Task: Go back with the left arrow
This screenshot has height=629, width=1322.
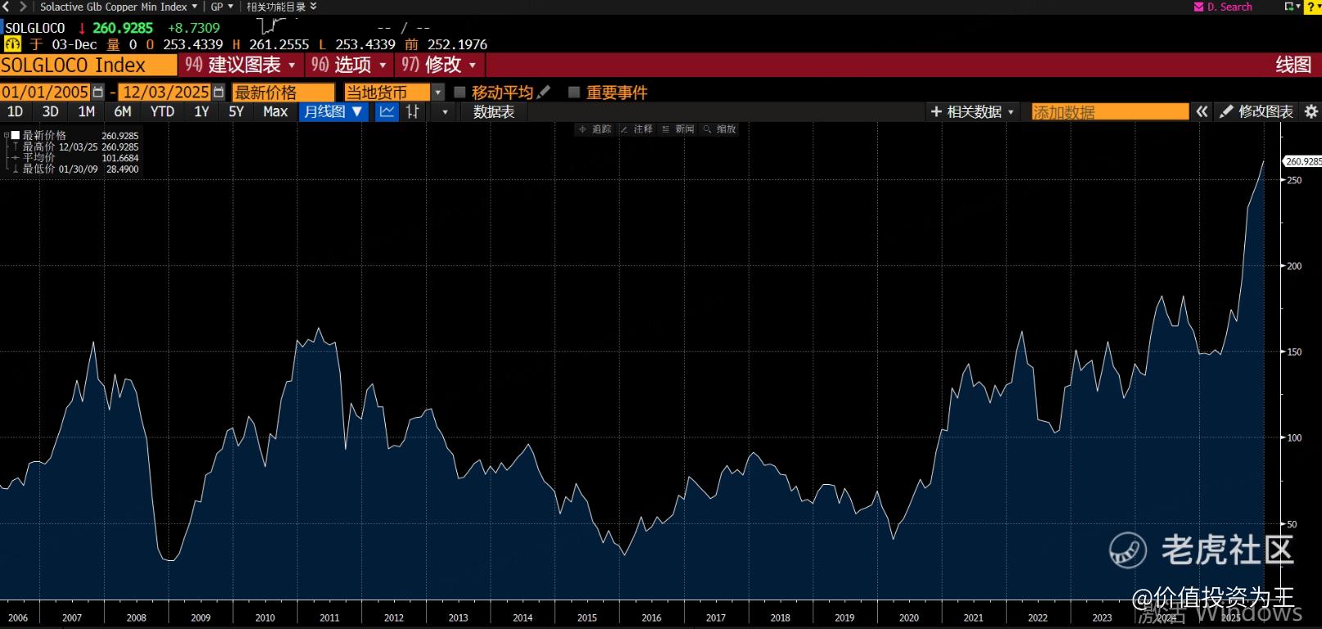Action: click(x=7, y=7)
